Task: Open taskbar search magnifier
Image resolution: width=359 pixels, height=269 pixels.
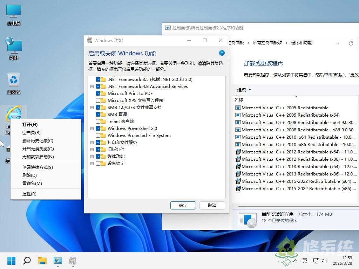Action: (27, 261)
